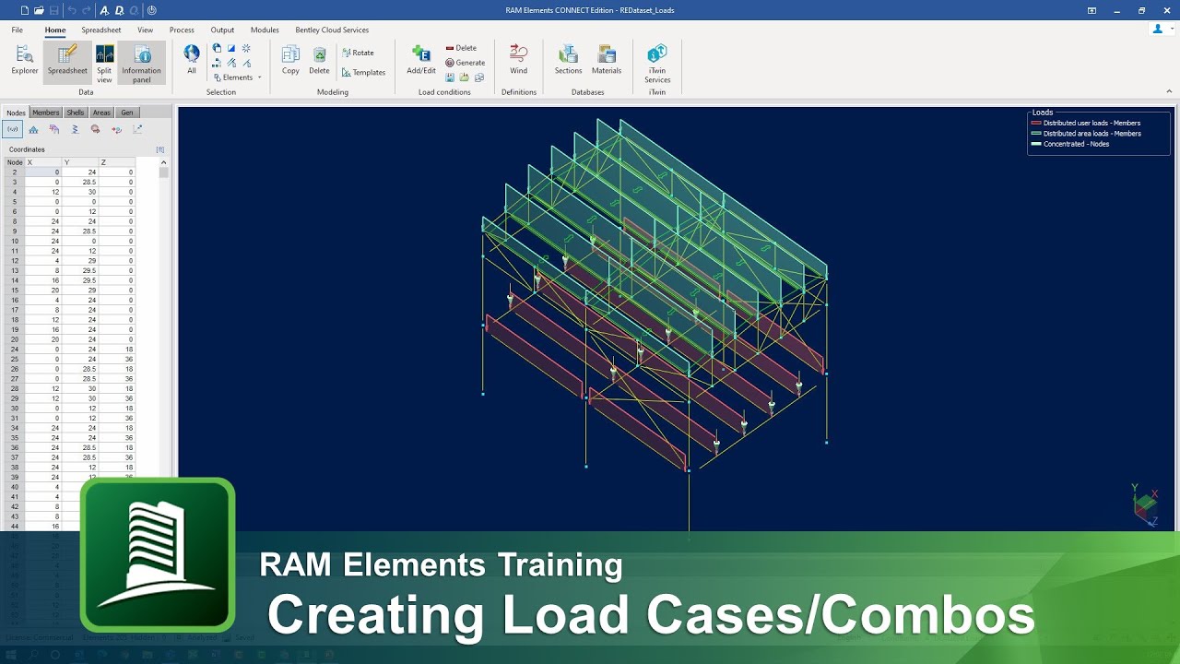Open Bentley Cloud Services tab
The height and width of the screenshot is (664, 1180).
pos(332,30)
